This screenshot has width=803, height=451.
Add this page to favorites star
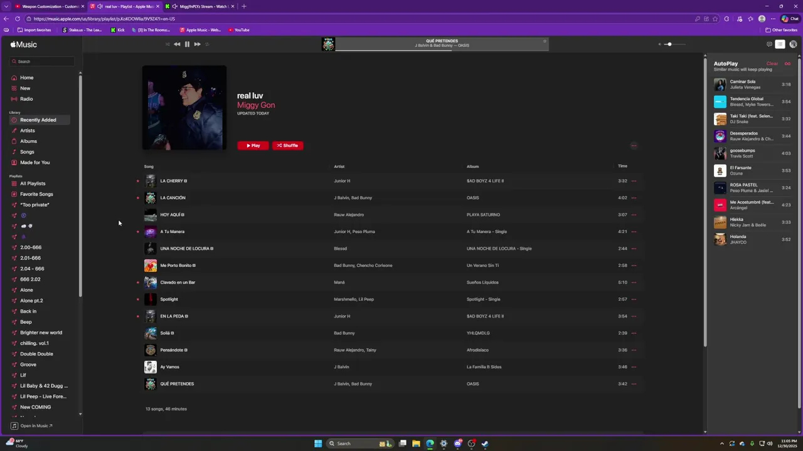tap(715, 19)
